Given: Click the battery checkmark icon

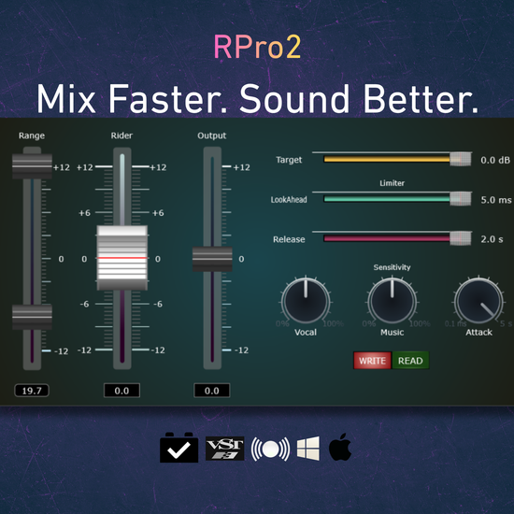Looking at the screenshot, I should (179, 448).
